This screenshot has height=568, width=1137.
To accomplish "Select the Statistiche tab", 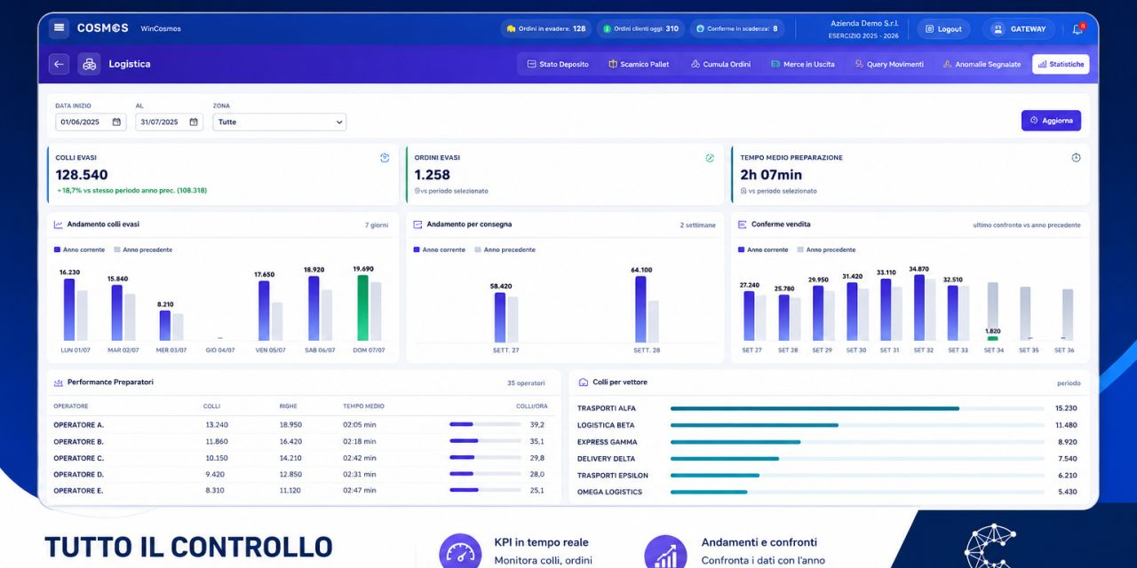I will tap(1061, 64).
